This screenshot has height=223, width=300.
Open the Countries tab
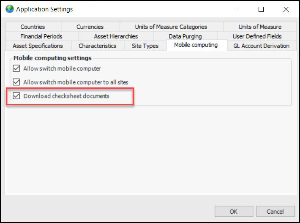tap(33, 27)
